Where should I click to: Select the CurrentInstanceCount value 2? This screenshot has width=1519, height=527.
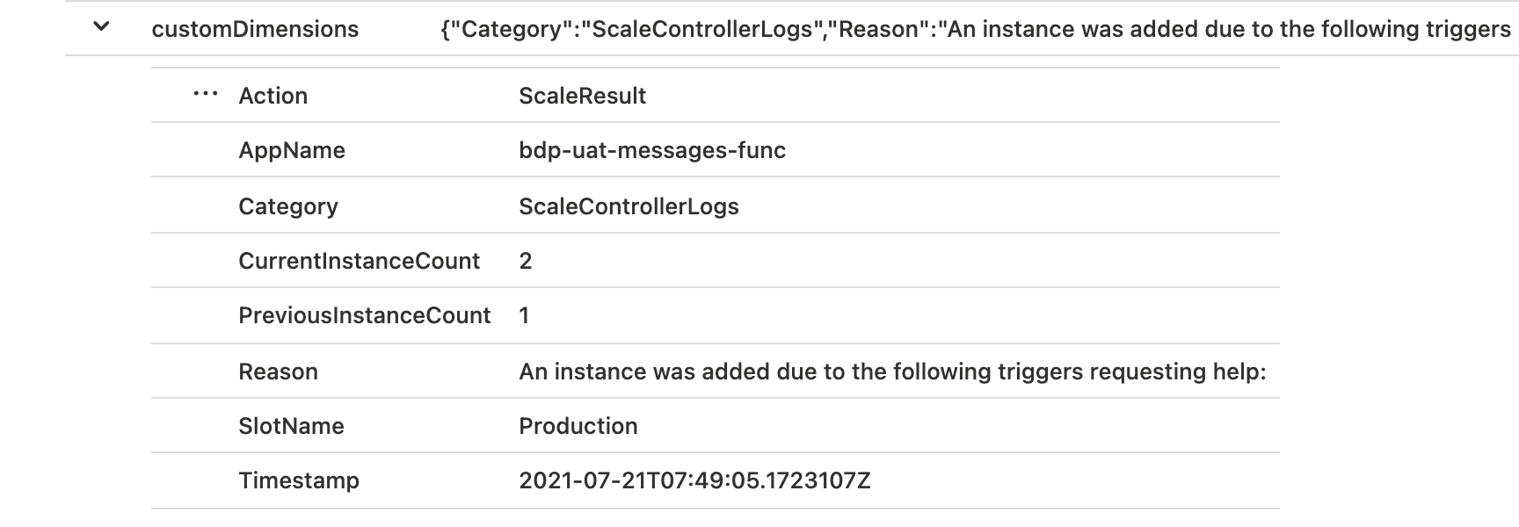pos(522,260)
